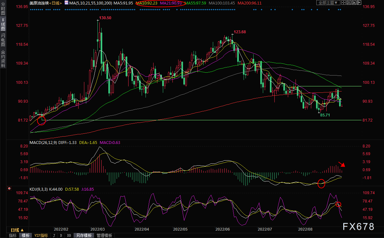This screenshot has height=238, width=384.
Task: Click the panel expand arrow icon
Action: (x=359, y=3)
